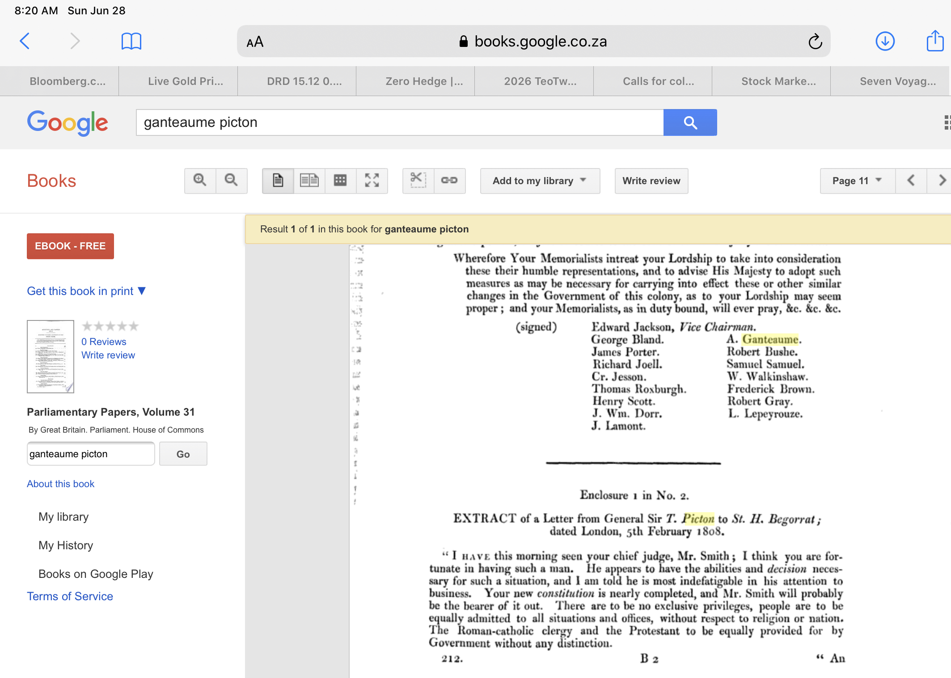
Task: Switch to Zero Hedge tab
Action: tap(424, 81)
